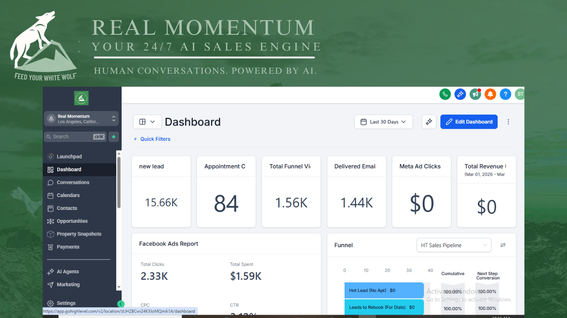This screenshot has height=318, width=567.
Task: Open Opportunities from the sidebar
Action: [x=72, y=221]
